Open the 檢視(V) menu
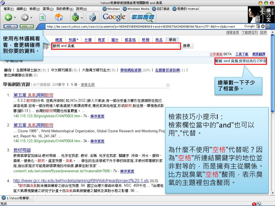275x206 pixels. pyautogui.click(x=35, y=9)
